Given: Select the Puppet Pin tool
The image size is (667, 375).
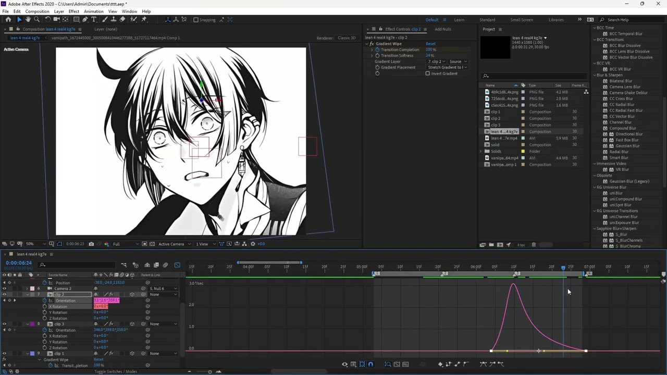Looking at the screenshot, I should 144,19.
